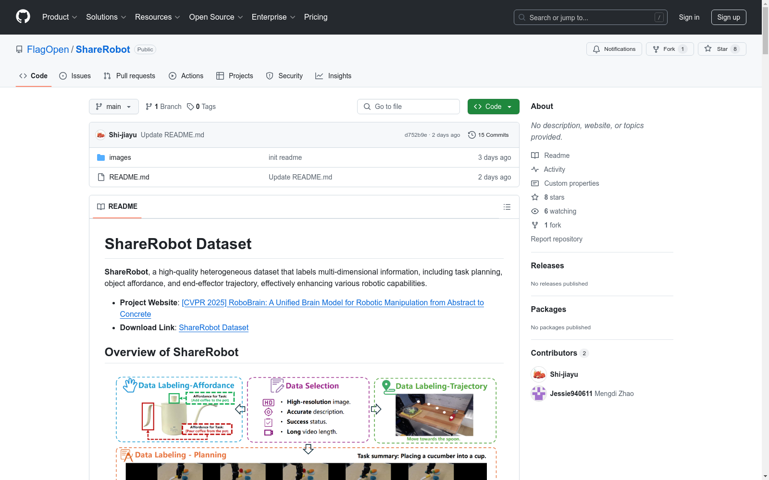Star the ShareRobot repository
Viewport: 769px width, 480px height.
click(x=722, y=49)
